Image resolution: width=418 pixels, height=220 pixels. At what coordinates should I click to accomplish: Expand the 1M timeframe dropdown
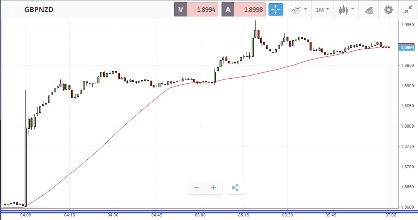click(x=323, y=10)
